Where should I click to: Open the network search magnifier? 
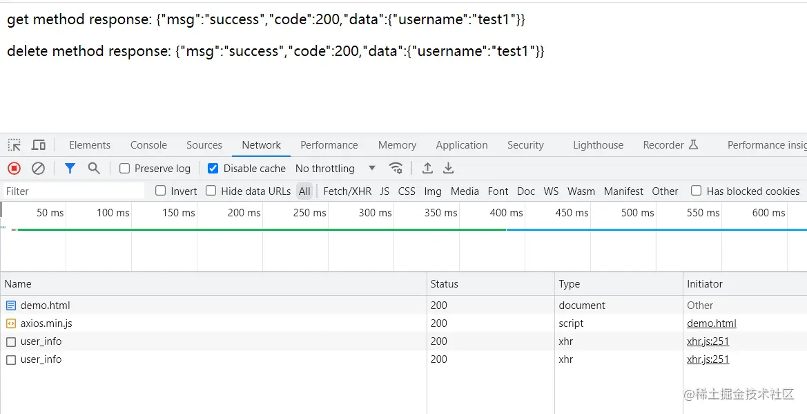94,168
